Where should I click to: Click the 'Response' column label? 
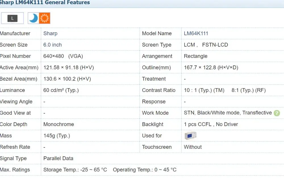click(154, 102)
